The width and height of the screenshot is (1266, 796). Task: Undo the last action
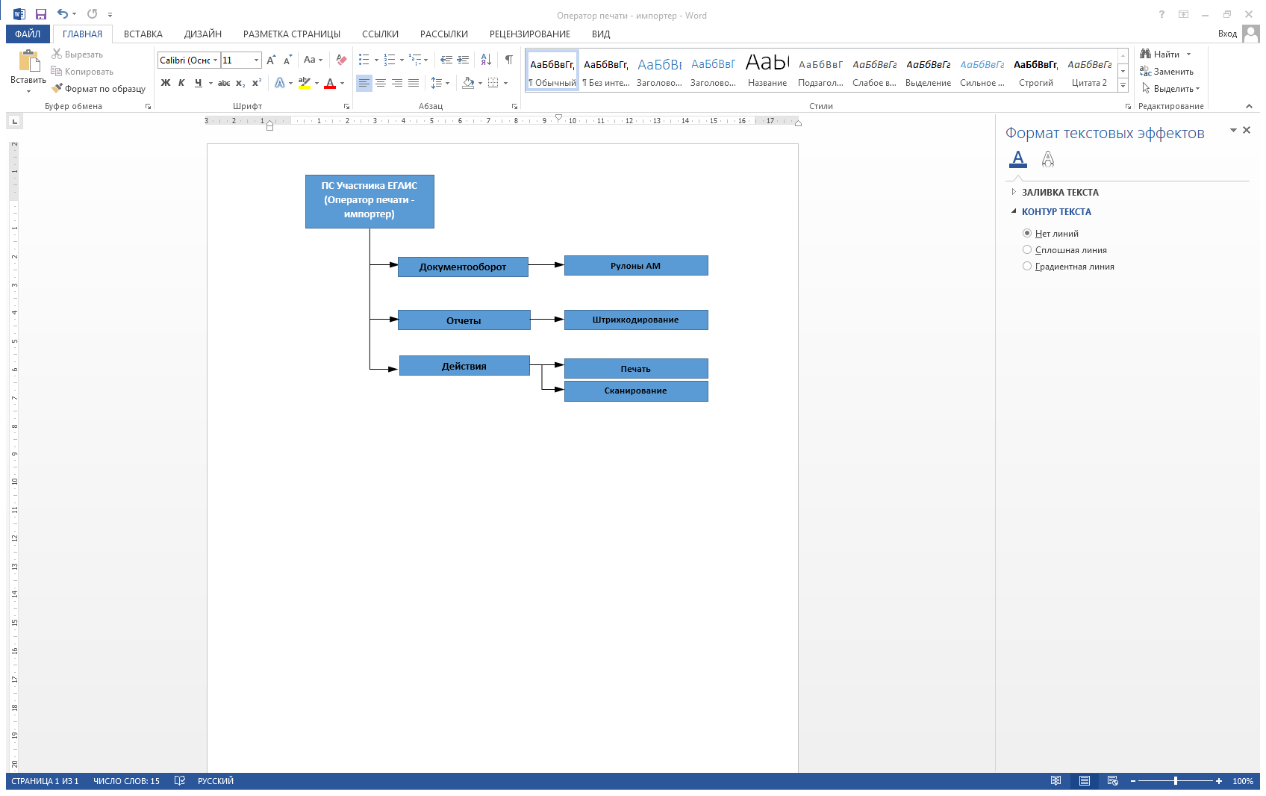coord(63,14)
